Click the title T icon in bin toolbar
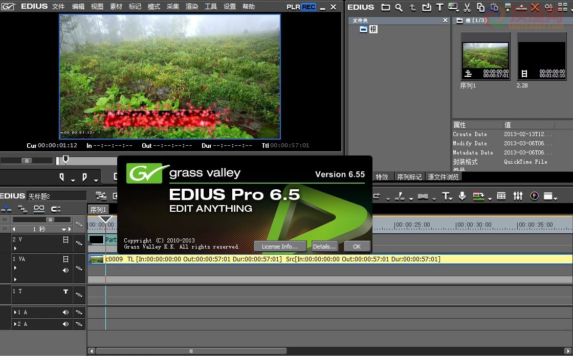 (x=440, y=7)
